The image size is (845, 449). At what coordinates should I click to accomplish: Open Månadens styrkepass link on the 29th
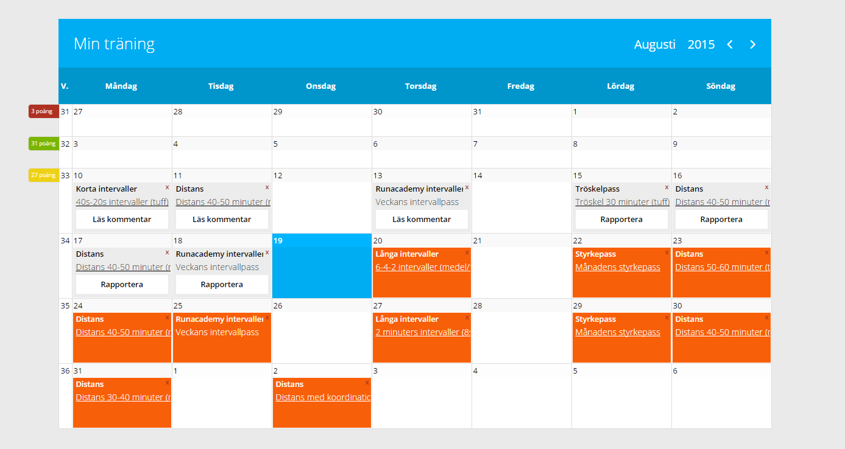click(x=617, y=332)
